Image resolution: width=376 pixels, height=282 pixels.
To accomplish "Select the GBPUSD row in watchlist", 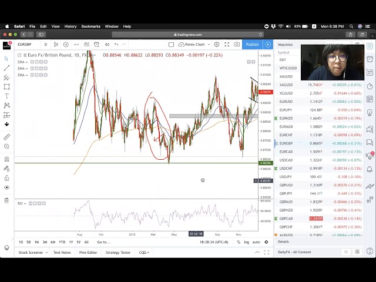I will 286,185.
